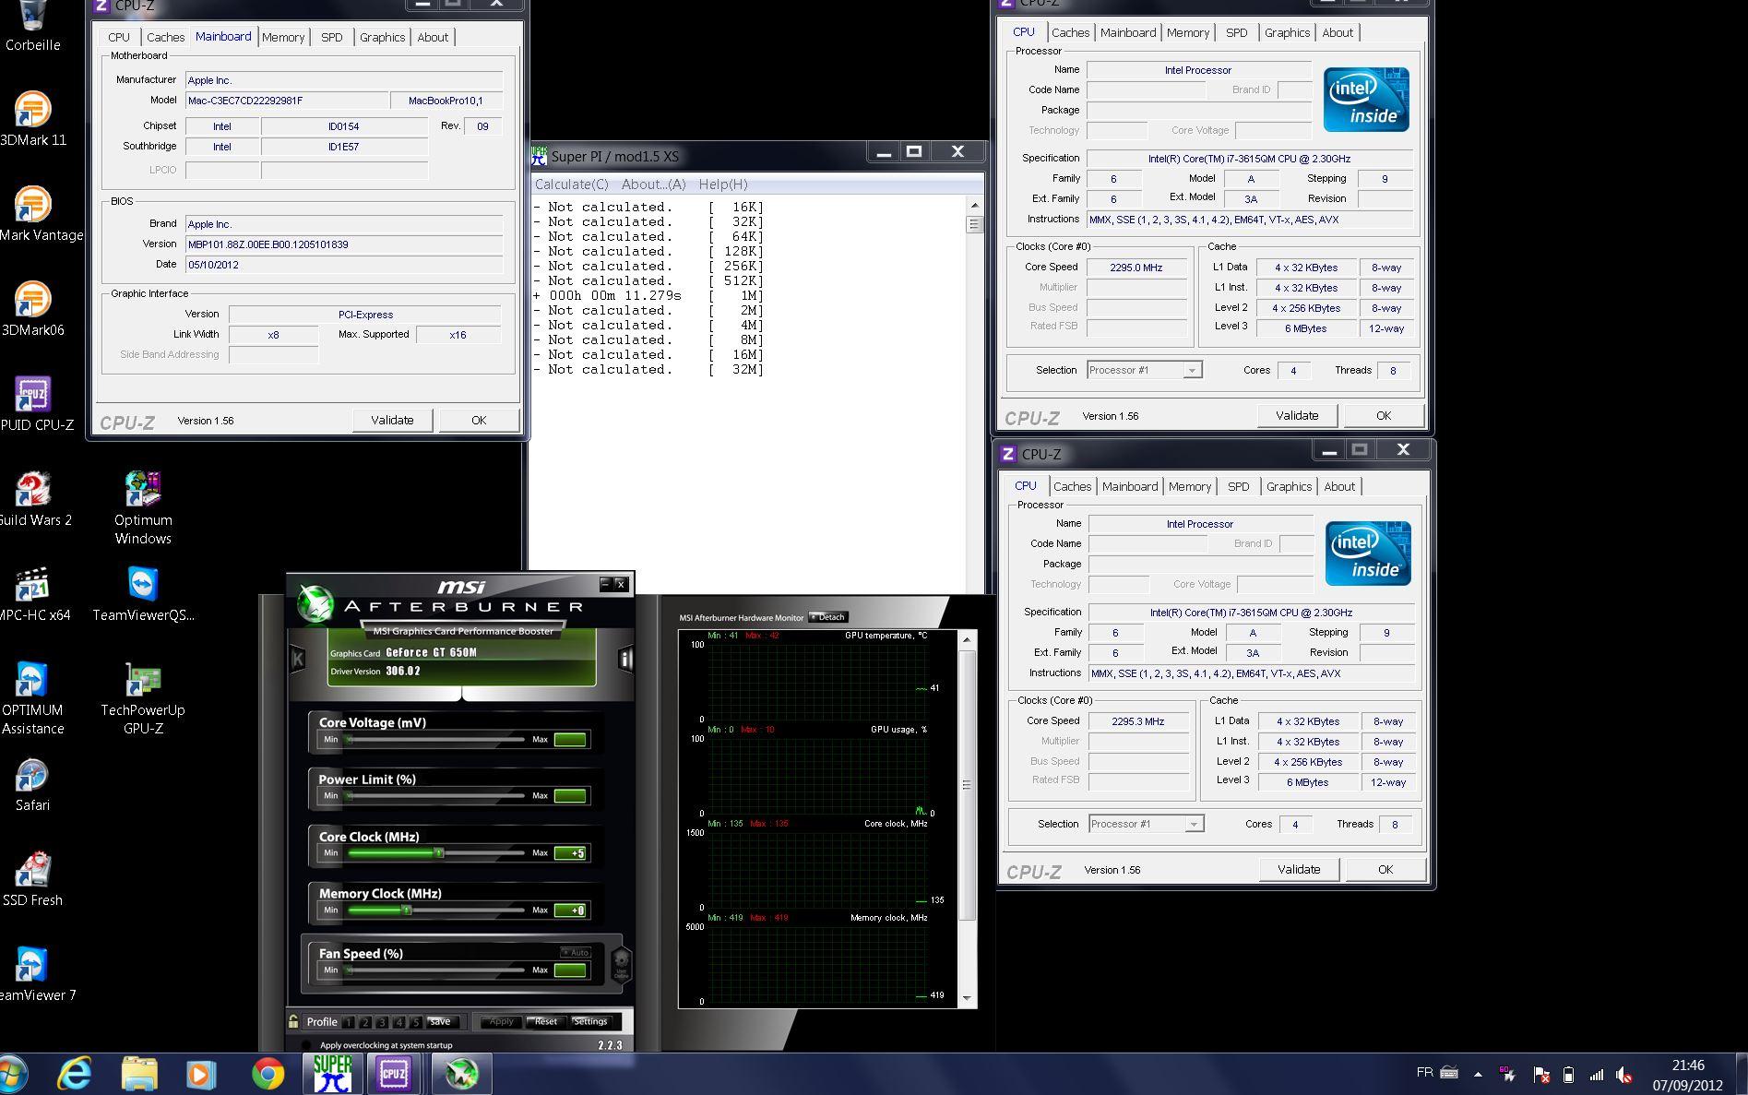This screenshot has width=1748, height=1095.
Task: Open Caches tab in lower-right CPU-Z
Action: [x=1072, y=486]
